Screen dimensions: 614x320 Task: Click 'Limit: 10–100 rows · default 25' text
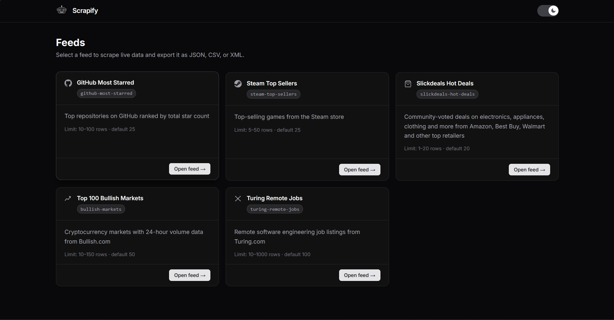point(100,129)
